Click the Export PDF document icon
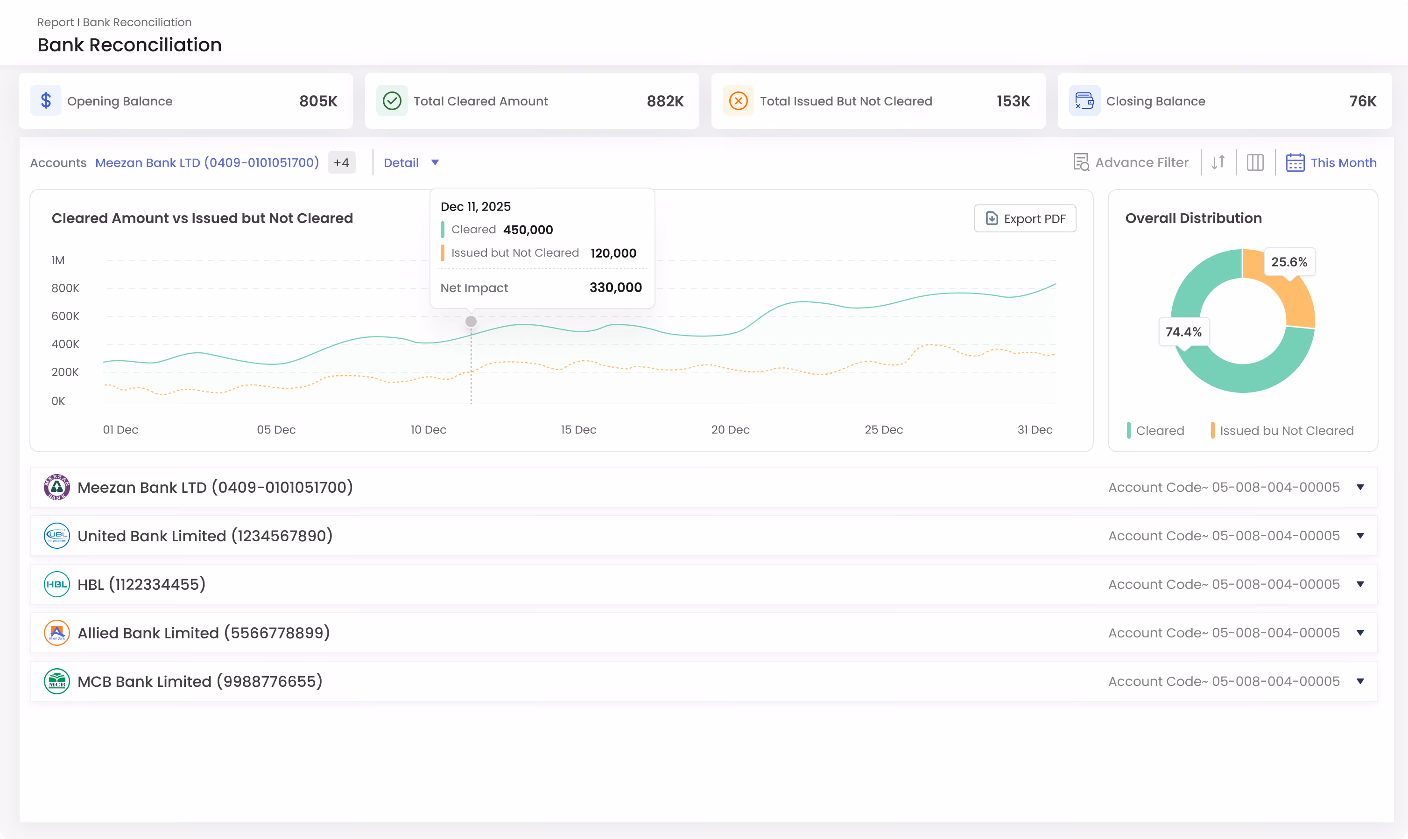Image resolution: width=1408 pixels, height=839 pixels. point(992,218)
